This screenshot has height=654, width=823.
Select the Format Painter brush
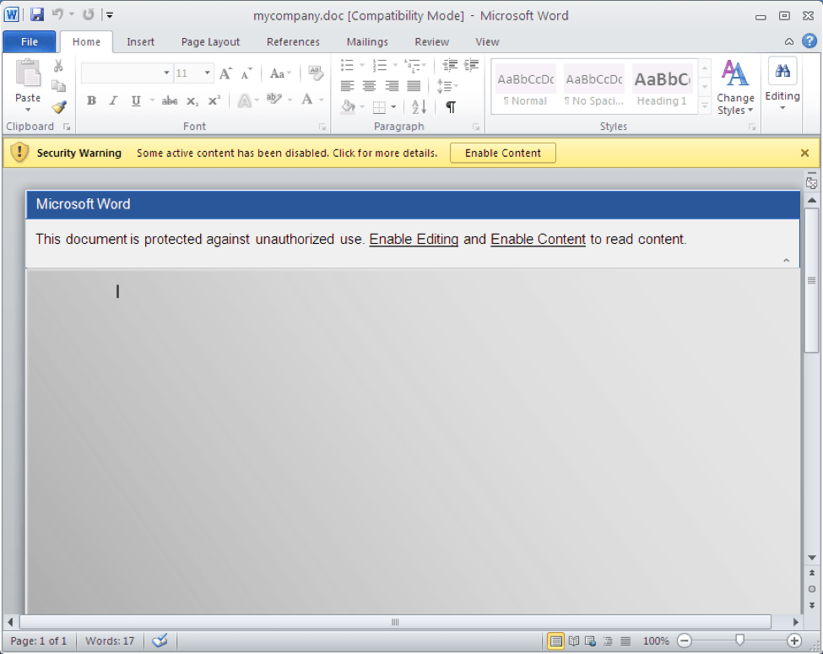[x=59, y=107]
